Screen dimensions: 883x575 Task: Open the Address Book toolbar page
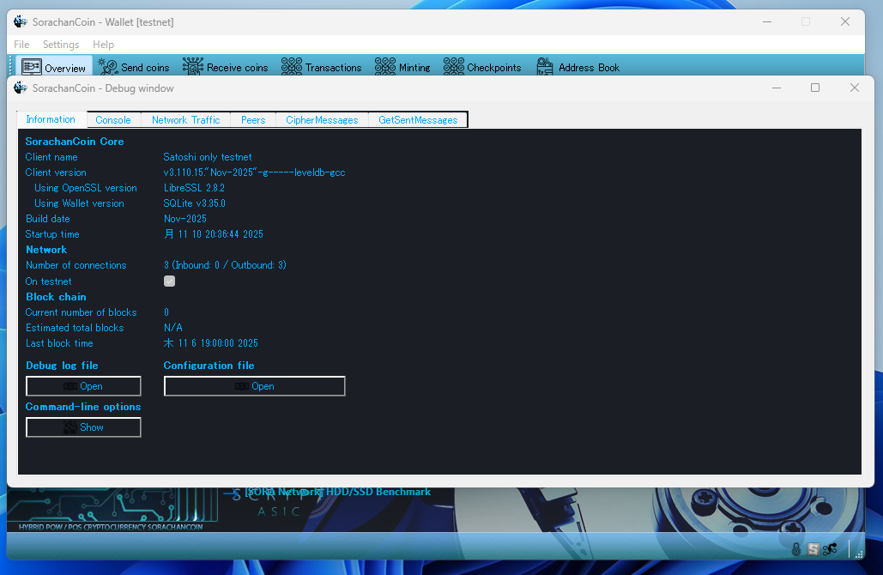click(x=578, y=67)
